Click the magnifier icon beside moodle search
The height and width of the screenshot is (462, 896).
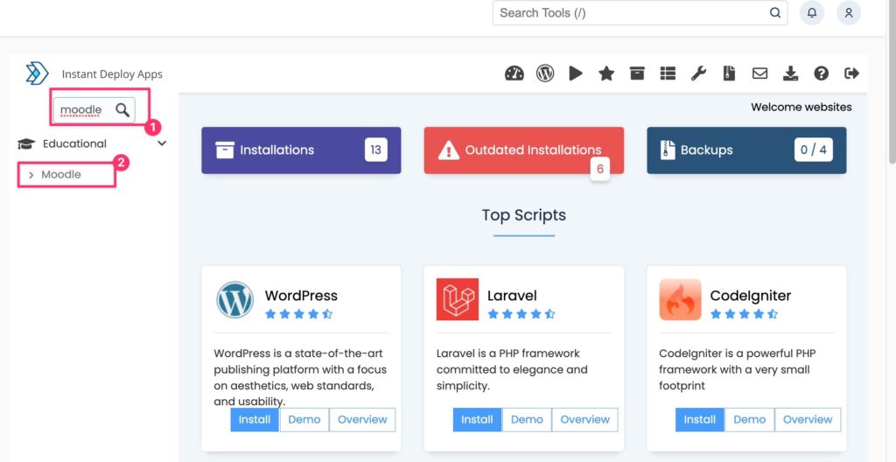pyautogui.click(x=122, y=109)
